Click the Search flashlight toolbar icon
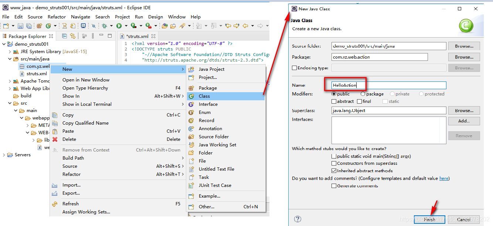The image size is (493, 226). [x=182, y=26]
